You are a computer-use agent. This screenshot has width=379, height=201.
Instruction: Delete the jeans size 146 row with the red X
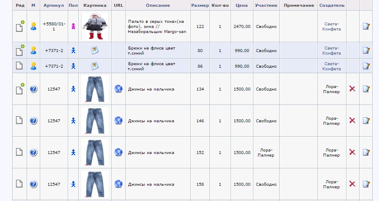pyautogui.click(x=352, y=121)
